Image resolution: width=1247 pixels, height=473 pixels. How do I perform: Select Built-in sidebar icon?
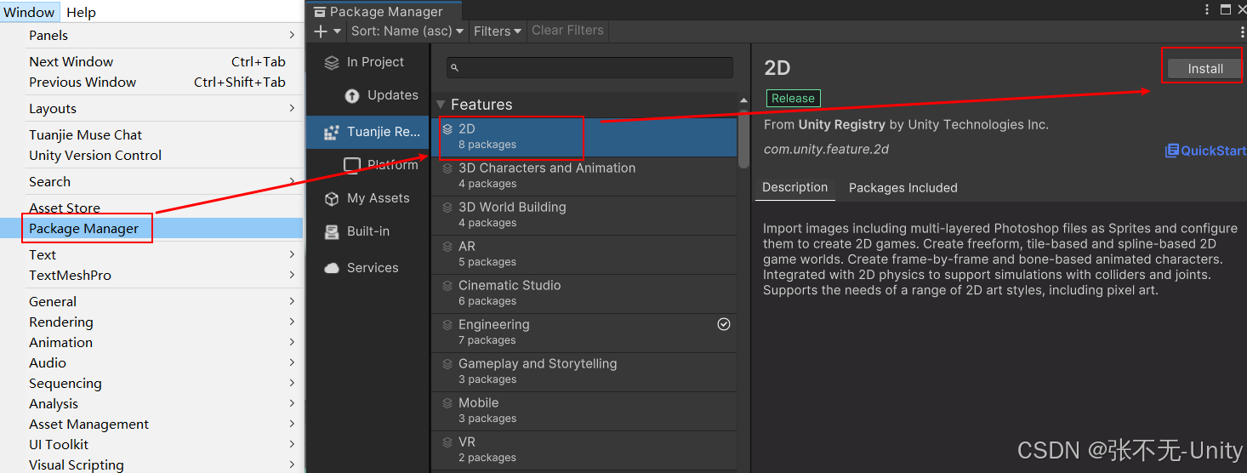pyautogui.click(x=332, y=231)
